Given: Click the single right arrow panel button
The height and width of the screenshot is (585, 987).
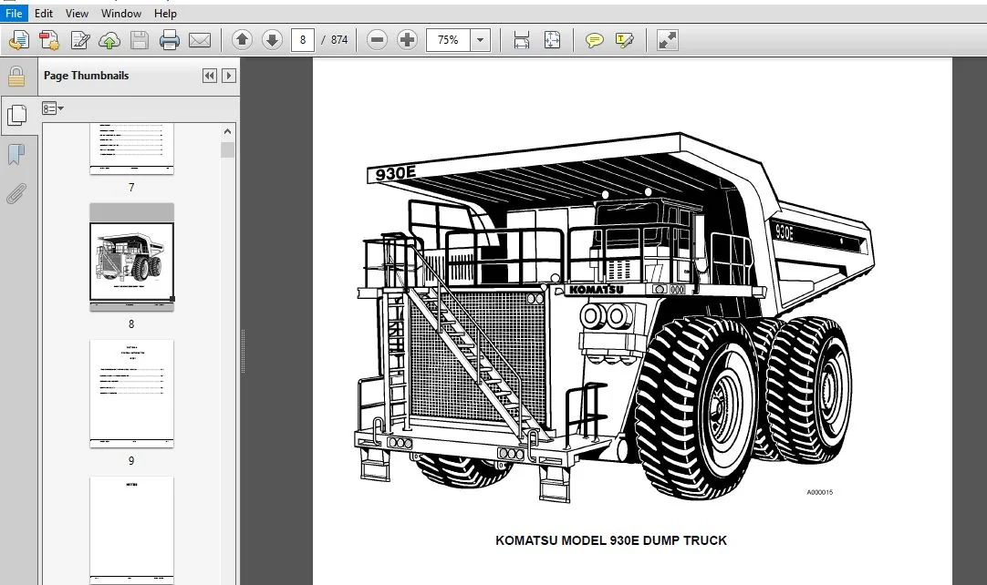Looking at the screenshot, I should [x=229, y=76].
